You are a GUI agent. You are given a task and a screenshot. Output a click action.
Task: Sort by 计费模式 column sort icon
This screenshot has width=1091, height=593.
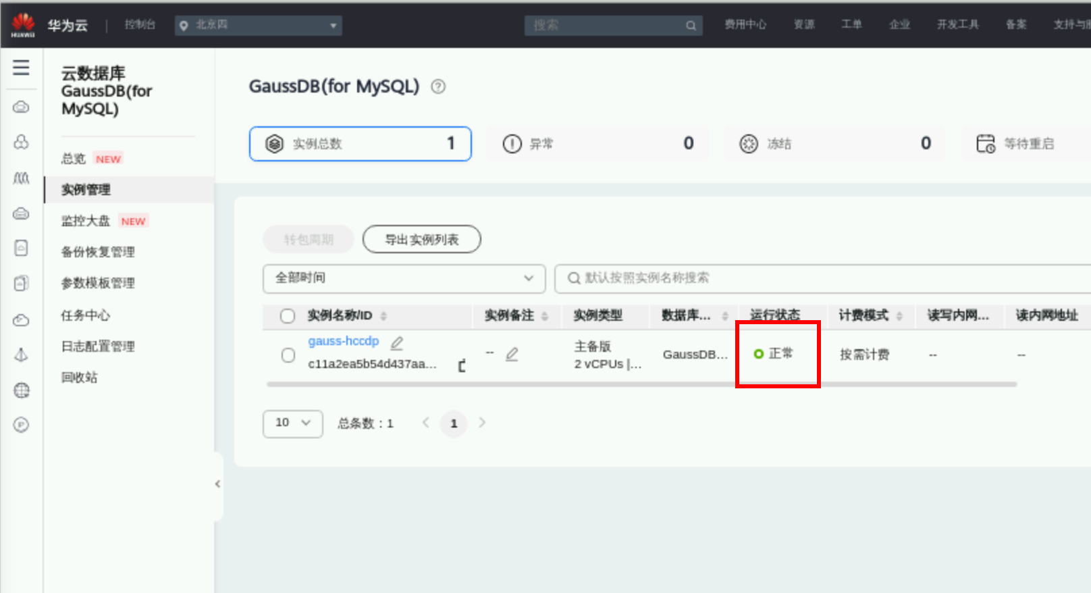(899, 315)
